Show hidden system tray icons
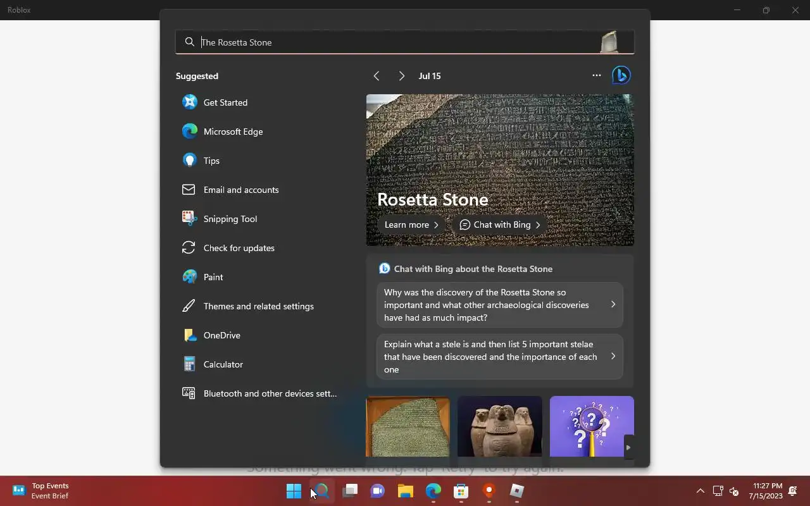Viewport: 810px width, 506px height. pyautogui.click(x=701, y=491)
